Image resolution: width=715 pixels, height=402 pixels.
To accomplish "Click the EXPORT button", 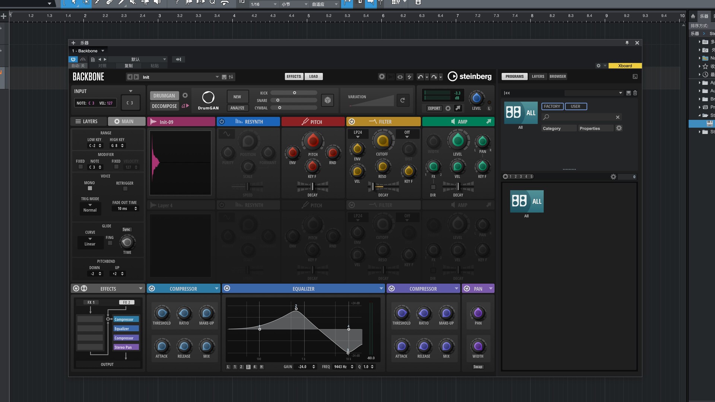I will coord(434,108).
